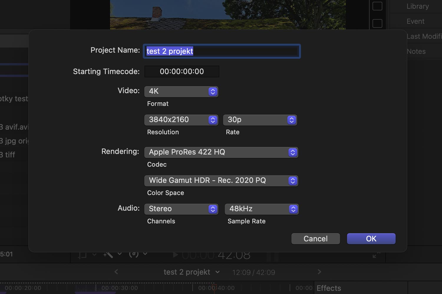
Task: Click the play button beside the timecode
Action: pyautogui.click(x=175, y=255)
